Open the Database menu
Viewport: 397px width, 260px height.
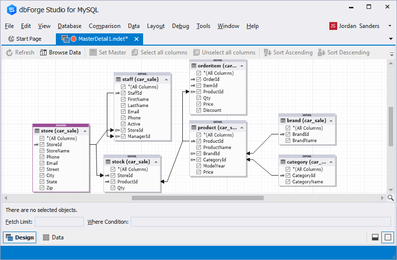pyautogui.click(x=70, y=26)
